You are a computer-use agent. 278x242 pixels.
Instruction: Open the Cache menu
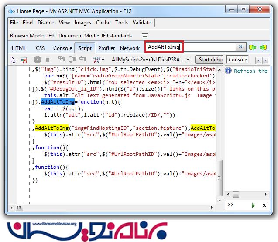coord(103,23)
